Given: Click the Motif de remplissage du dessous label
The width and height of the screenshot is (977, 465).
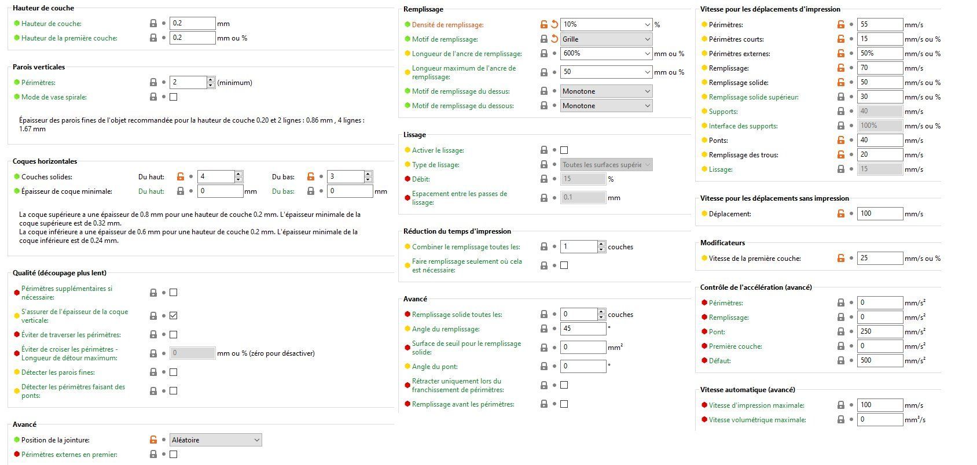Looking at the screenshot, I should pos(462,106).
